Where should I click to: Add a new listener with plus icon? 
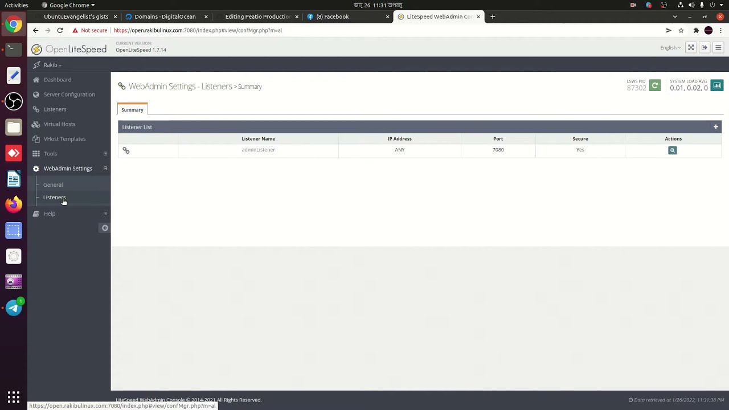point(716,127)
